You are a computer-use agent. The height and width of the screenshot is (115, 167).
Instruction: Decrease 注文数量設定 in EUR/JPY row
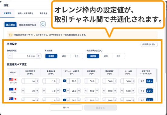coord(23,91)
